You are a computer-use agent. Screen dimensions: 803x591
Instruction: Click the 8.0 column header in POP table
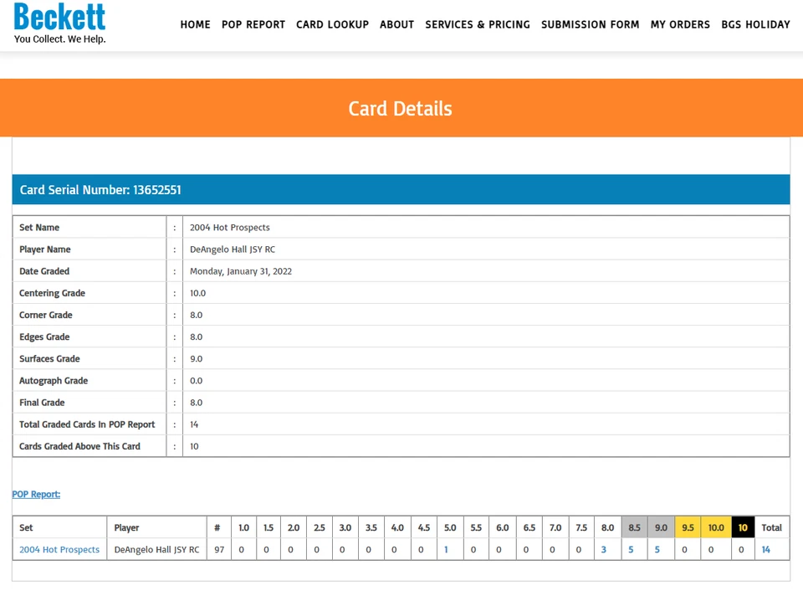coord(608,527)
